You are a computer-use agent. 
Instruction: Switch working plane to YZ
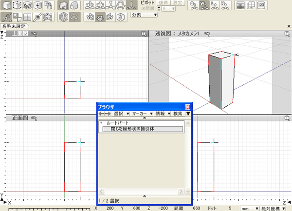coord(90,18)
